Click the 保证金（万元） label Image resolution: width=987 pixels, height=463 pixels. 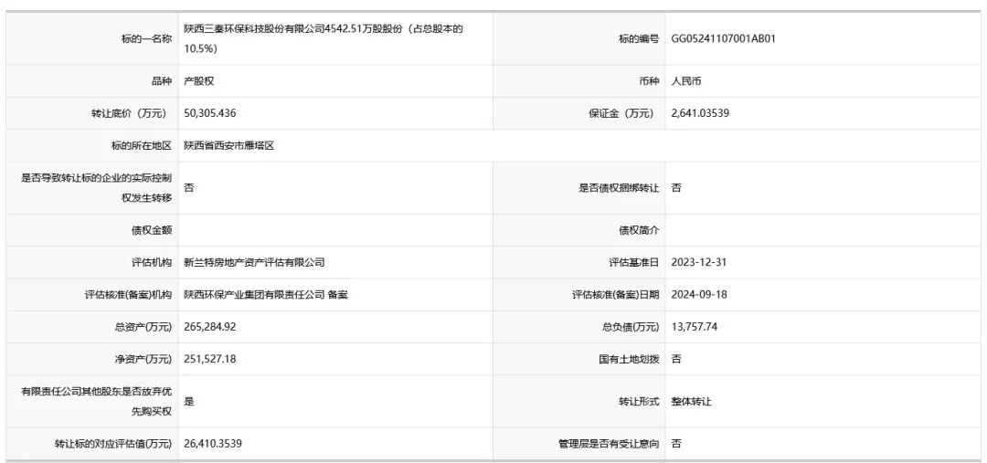click(621, 113)
